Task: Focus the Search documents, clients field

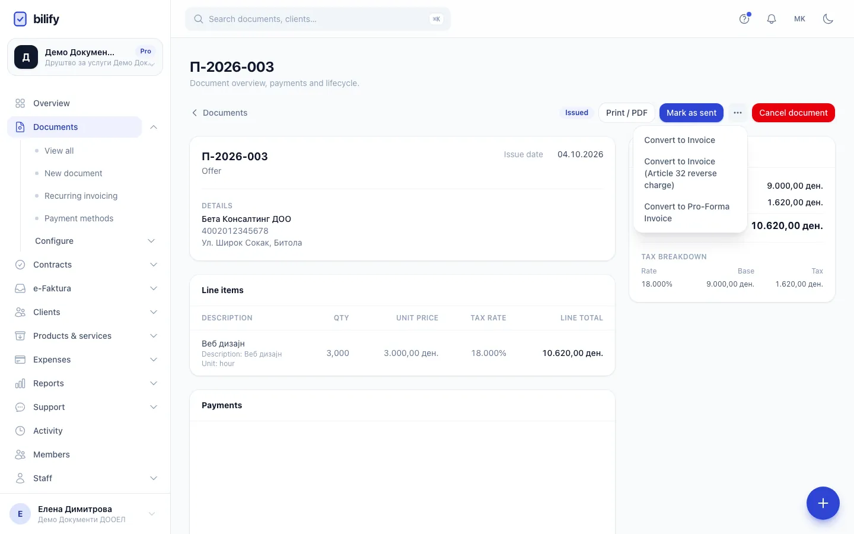Action: click(318, 19)
